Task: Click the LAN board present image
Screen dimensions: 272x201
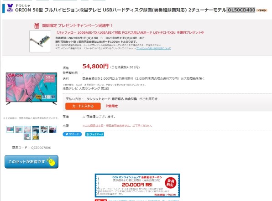Action: pyautogui.click(x=40, y=41)
